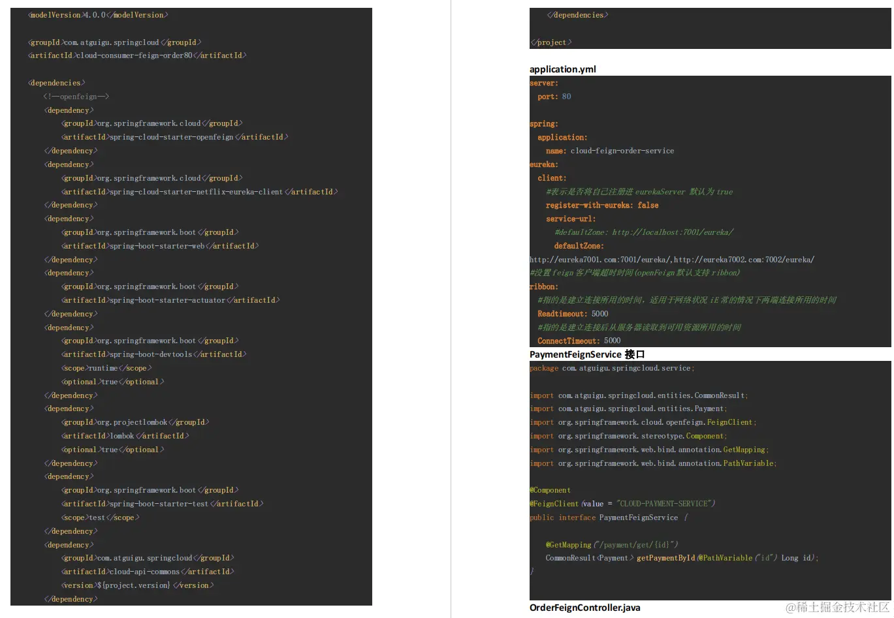Select the service-url: key line
This screenshot has height=618, width=894.
(x=571, y=219)
